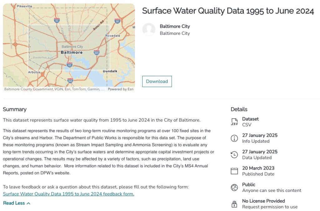This screenshot has width=320, height=211.
Task: Click the Powered by Esri attribution
Action: click(x=121, y=89)
